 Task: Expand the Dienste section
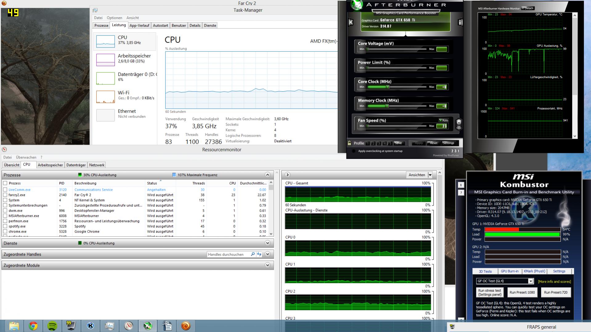pos(267,243)
